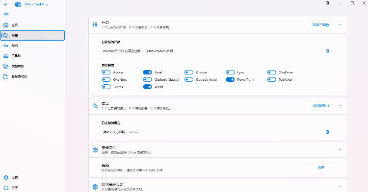The width and height of the screenshot is (368, 192).
Task: Click the advanced settings gear icon
Action: (95, 187)
